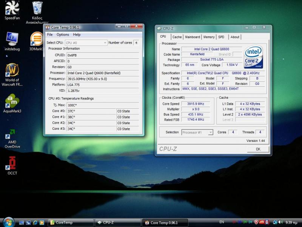Click the Code Name value Kentsfield
The width and height of the screenshot is (302, 227).
point(197,54)
